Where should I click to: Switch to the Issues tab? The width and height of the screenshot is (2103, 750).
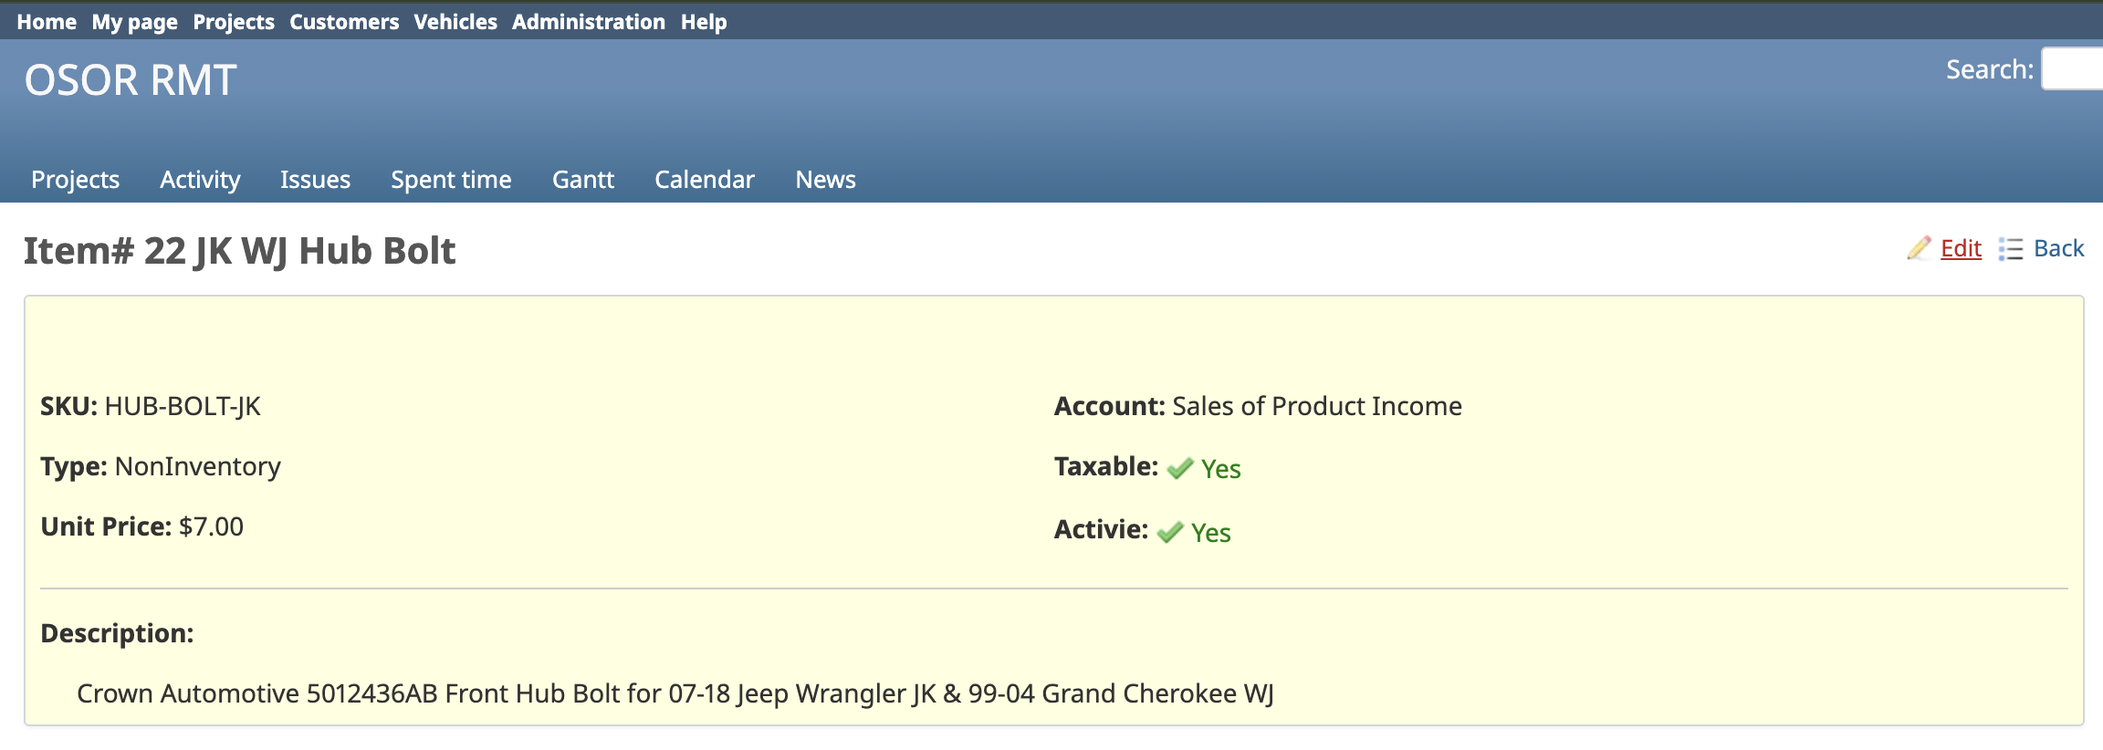coord(315,180)
